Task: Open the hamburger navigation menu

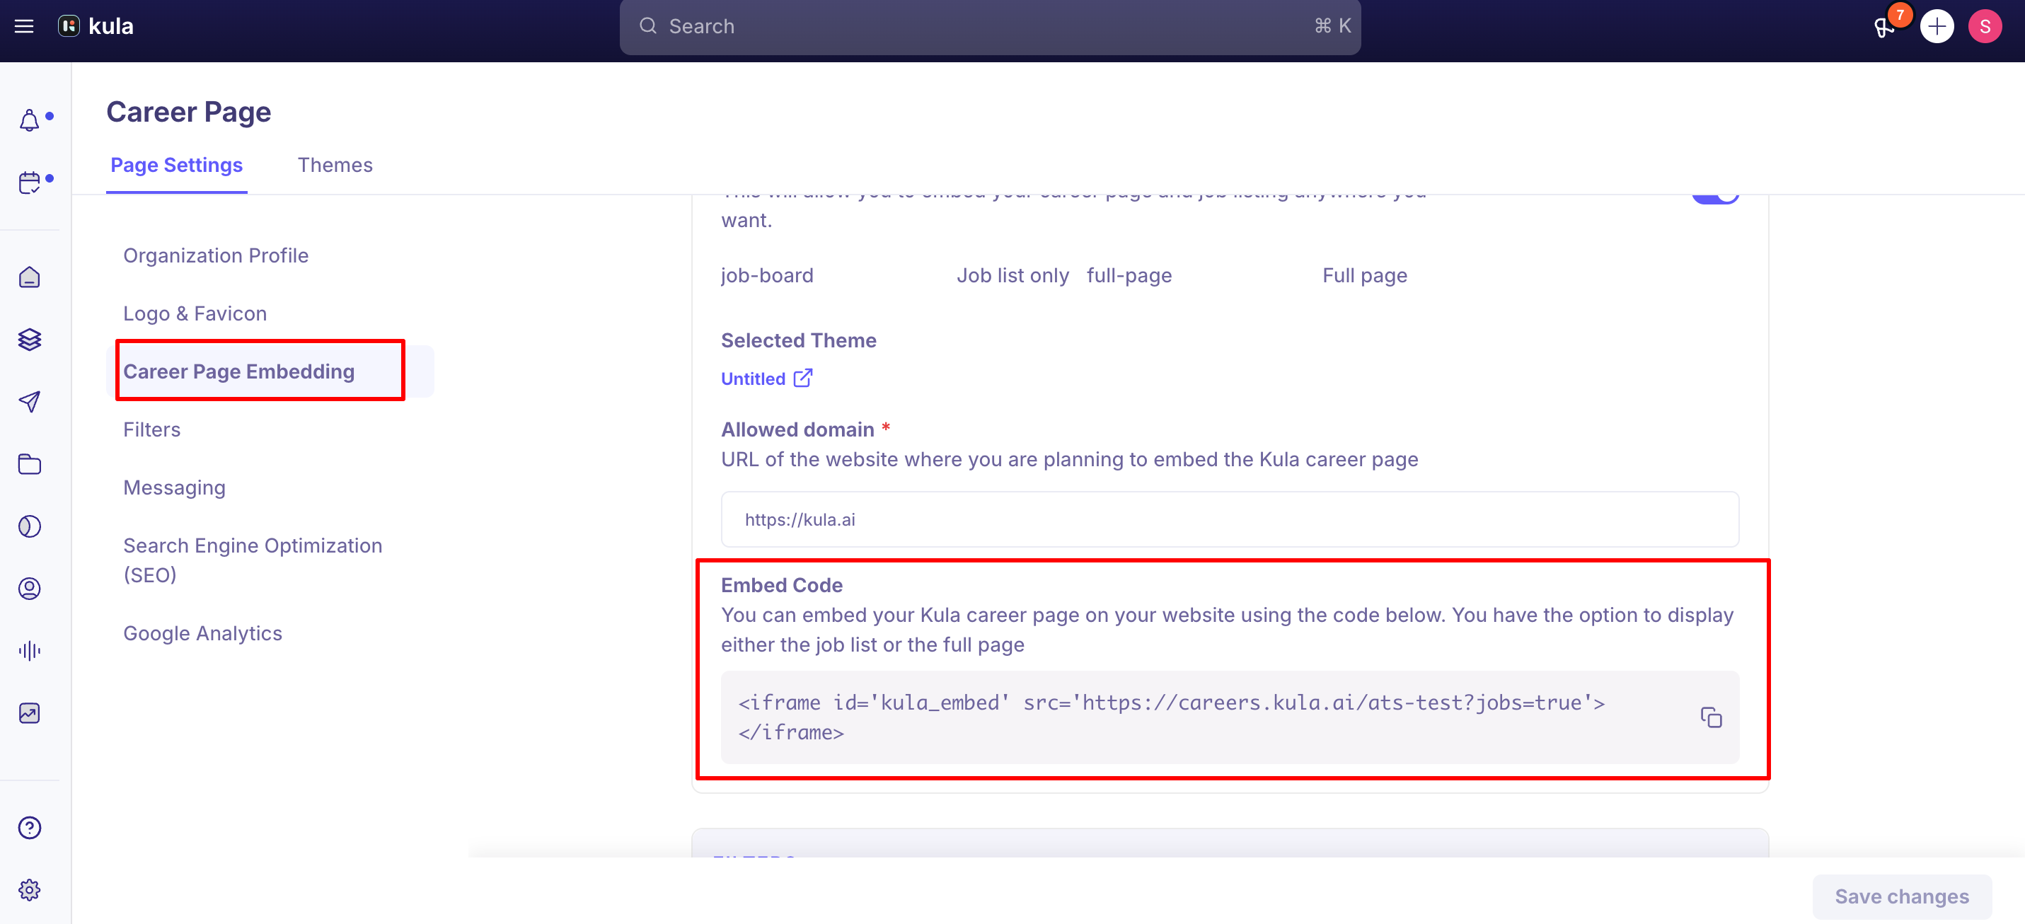Action: click(24, 26)
